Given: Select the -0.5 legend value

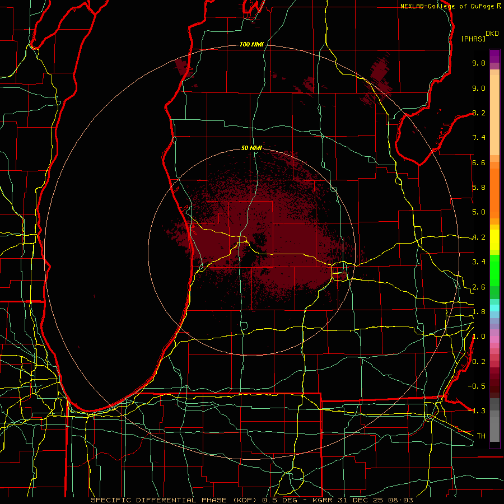Looking at the screenshot, I should (x=477, y=386).
